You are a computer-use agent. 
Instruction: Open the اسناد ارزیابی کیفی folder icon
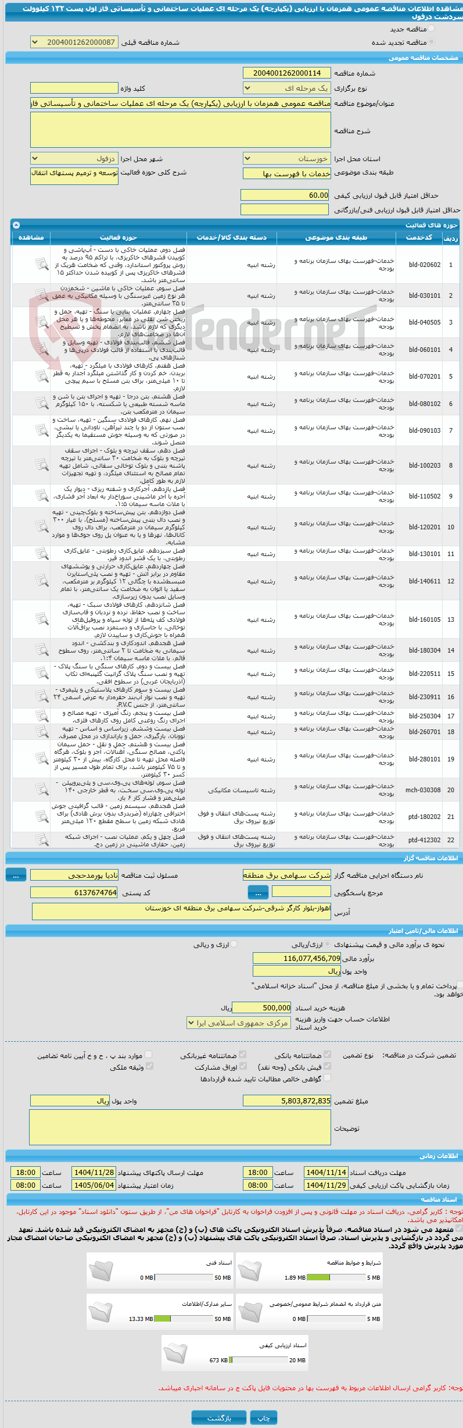pyautogui.click(x=176, y=1353)
